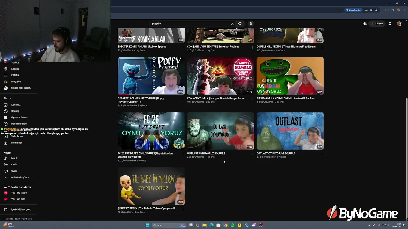Open the Chrome media controls icon
Screen dimensions: 408x229
[x=393, y=10]
